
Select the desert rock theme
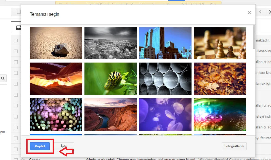point(56,43)
